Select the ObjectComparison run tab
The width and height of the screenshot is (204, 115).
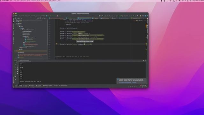click(24, 61)
